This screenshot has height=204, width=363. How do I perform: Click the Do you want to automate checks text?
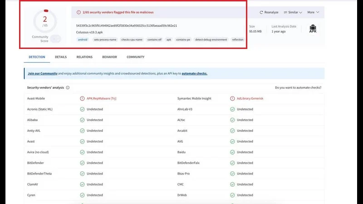tap(298, 87)
